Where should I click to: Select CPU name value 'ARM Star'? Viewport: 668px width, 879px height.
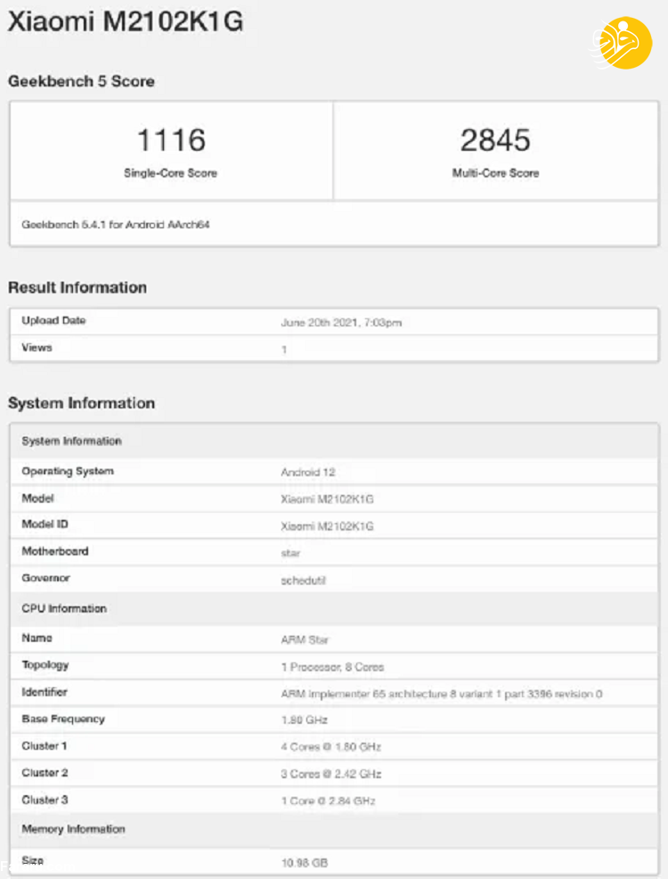[305, 639]
